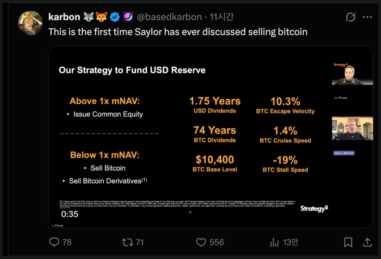381x259 pixels.
Task: Open the 11시간 timestamp link
Action: [x=222, y=17]
